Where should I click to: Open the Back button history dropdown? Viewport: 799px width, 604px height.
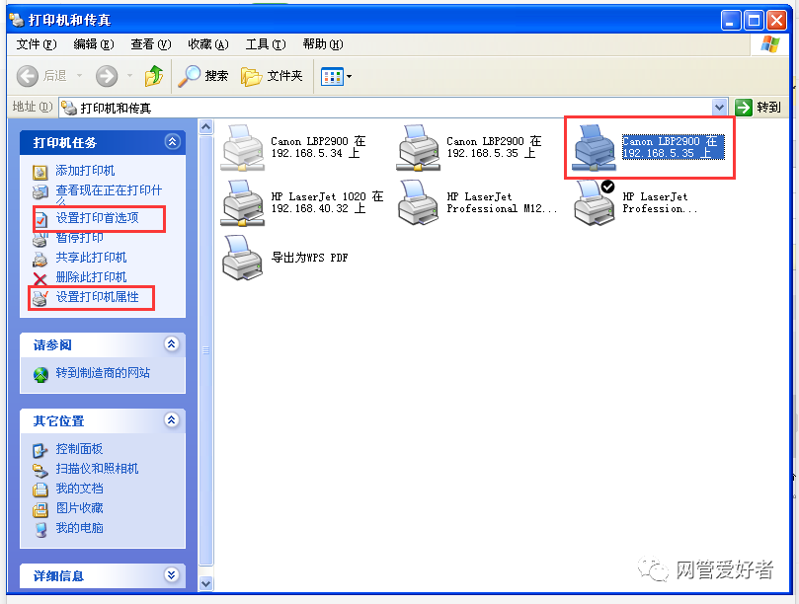(x=79, y=76)
